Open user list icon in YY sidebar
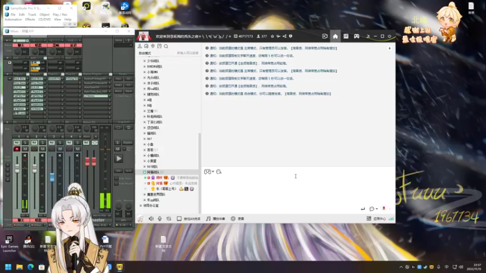Viewport: 486px width, 273px height. [140, 46]
